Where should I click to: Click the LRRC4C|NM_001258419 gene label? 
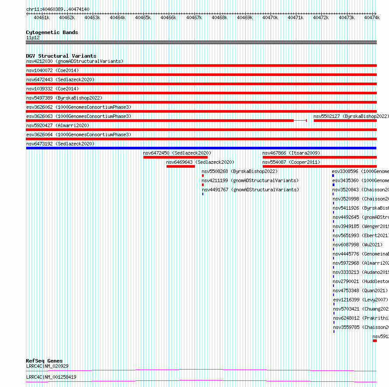pyautogui.click(x=51, y=377)
